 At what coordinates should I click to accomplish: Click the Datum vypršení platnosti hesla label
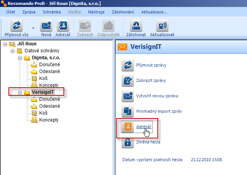(x=153, y=160)
